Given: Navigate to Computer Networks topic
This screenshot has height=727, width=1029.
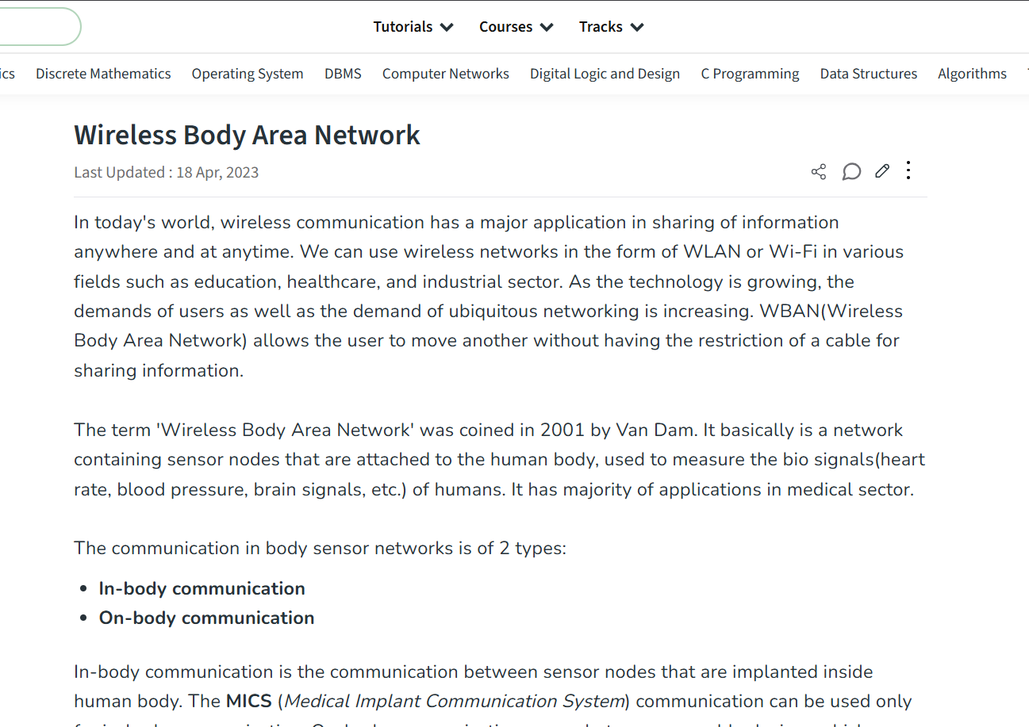Looking at the screenshot, I should 446,74.
